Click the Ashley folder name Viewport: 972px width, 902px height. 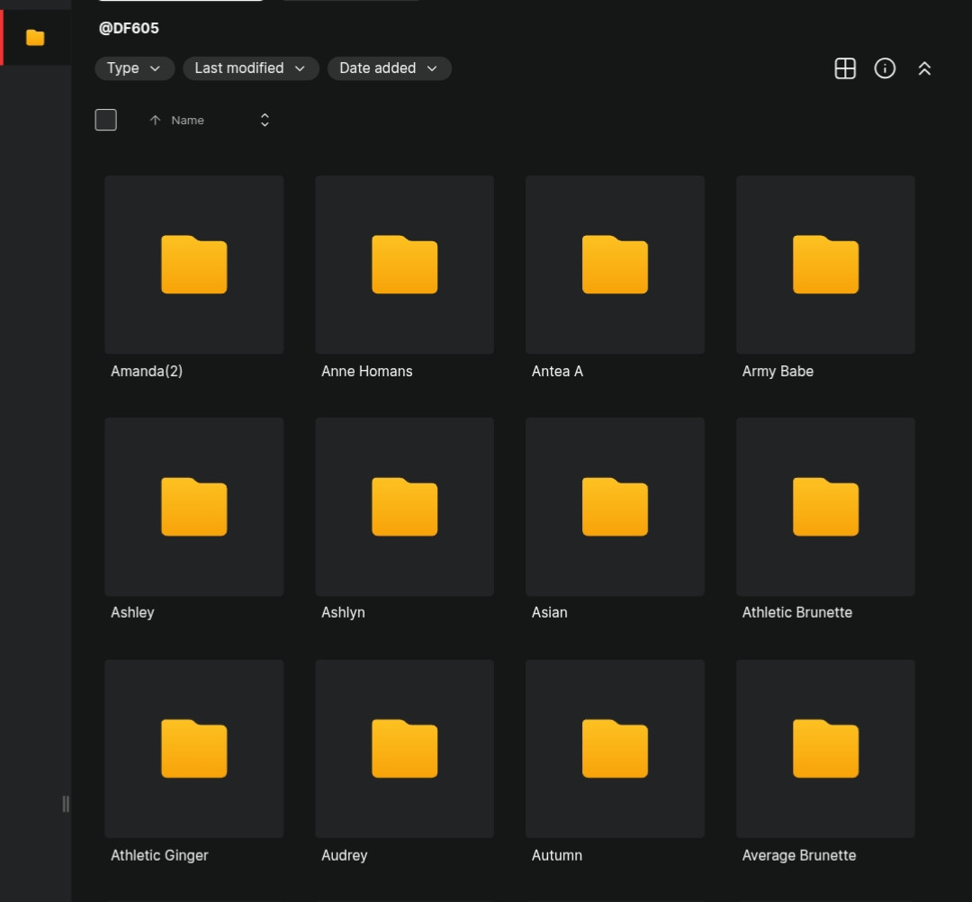pos(132,612)
